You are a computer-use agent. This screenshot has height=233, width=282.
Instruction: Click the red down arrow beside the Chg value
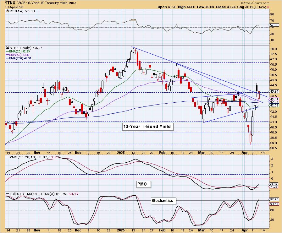[x=268, y=7]
